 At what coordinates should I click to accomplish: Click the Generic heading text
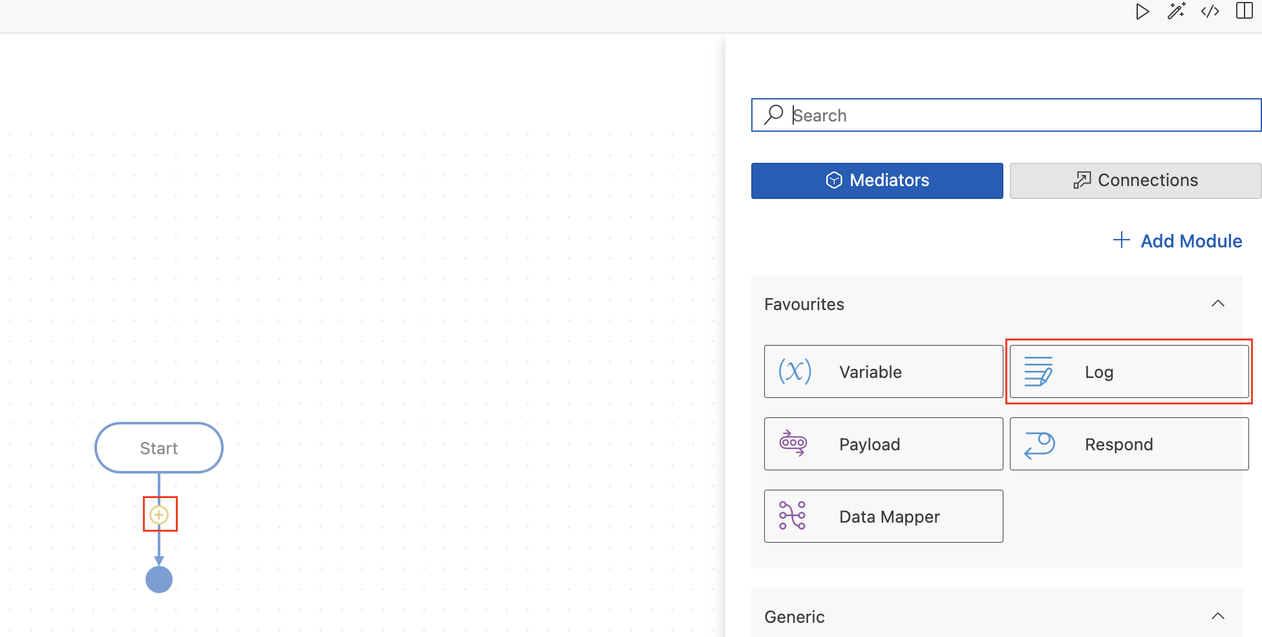[795, 617]
